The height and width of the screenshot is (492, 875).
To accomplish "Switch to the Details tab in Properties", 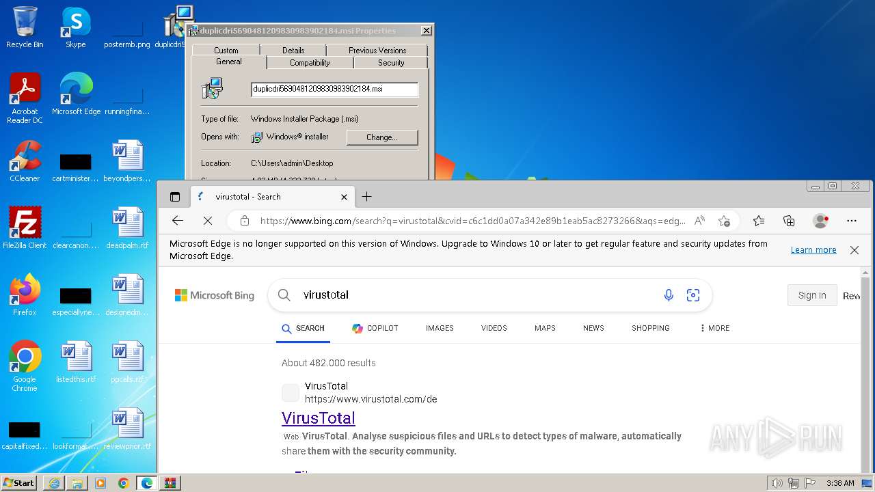I will [x=293, y=50].
